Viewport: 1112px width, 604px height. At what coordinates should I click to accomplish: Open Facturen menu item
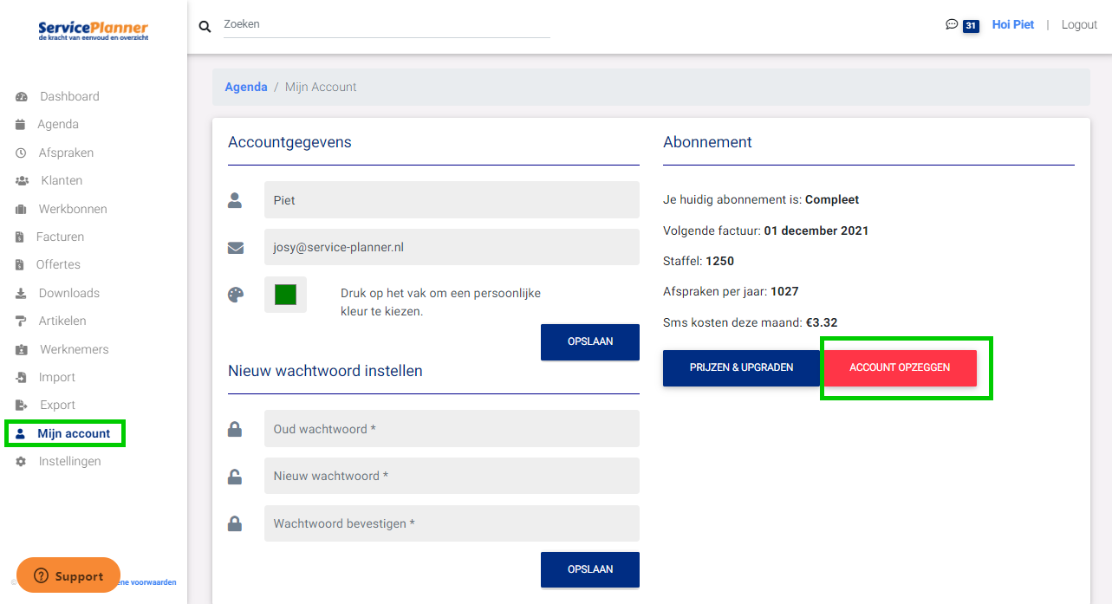pyautogui.click(x=60, y=237)
